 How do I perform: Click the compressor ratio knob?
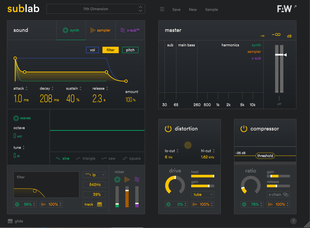click(x=251, y=186)
